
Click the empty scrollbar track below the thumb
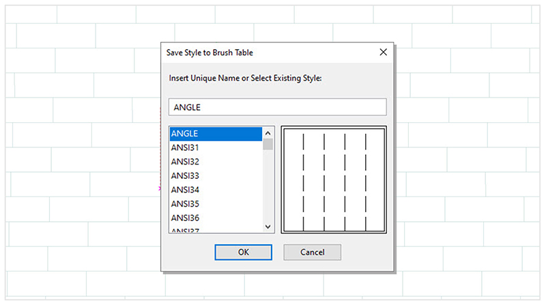(x=268, y=186)
